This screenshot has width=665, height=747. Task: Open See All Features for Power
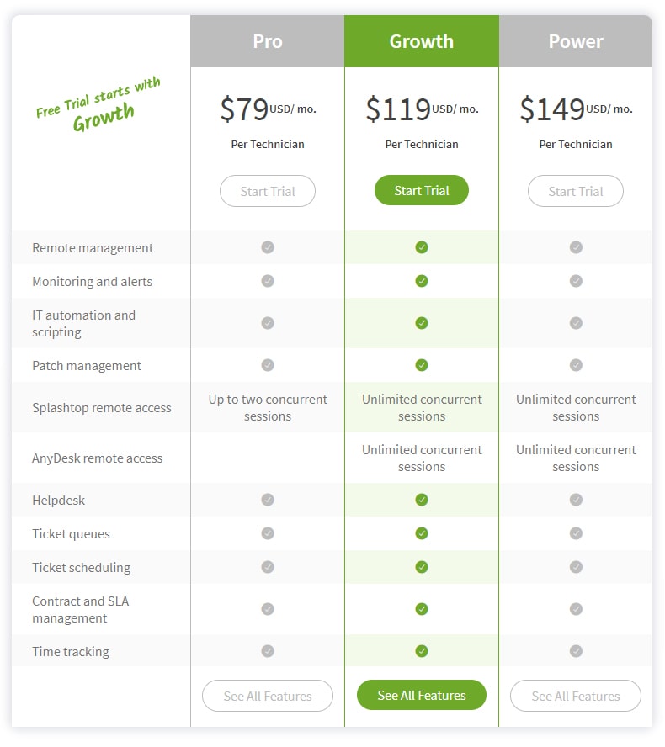576,696
